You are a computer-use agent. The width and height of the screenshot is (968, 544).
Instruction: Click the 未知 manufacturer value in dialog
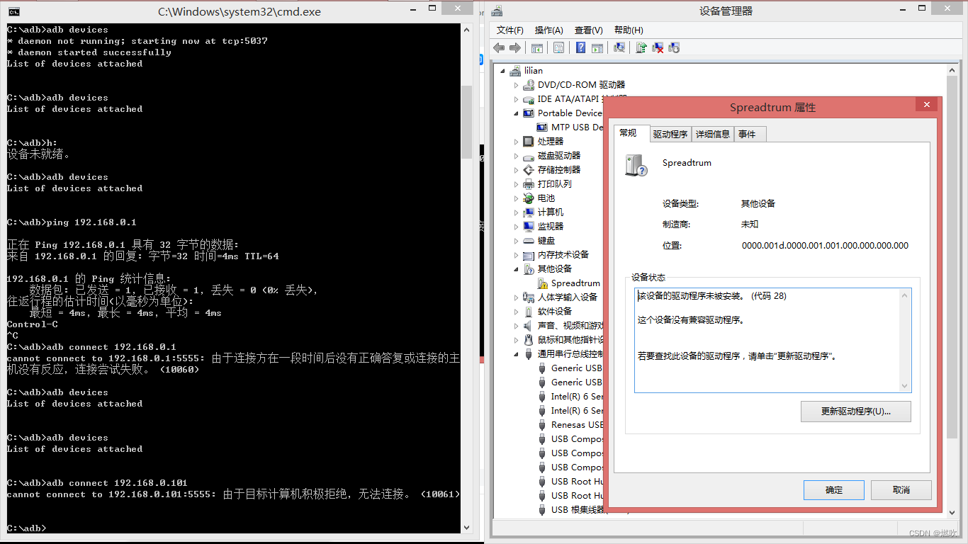click(750, 225)
